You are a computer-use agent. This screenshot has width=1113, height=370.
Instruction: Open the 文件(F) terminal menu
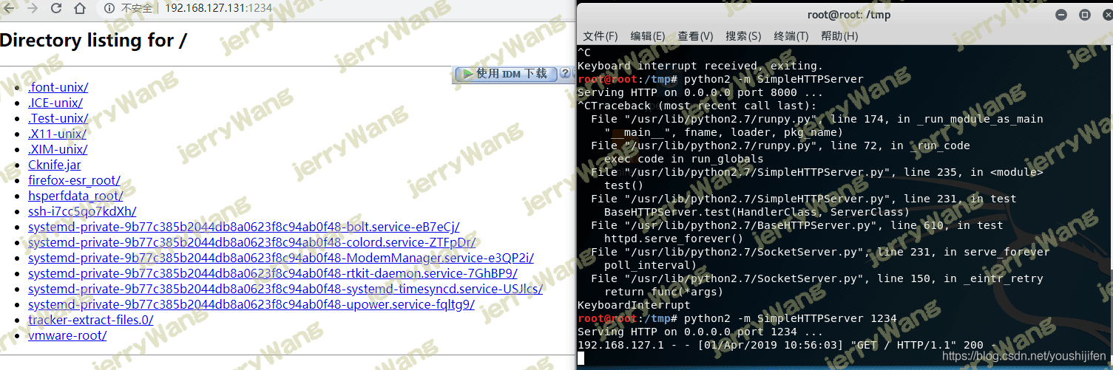(x=601, y=36)
